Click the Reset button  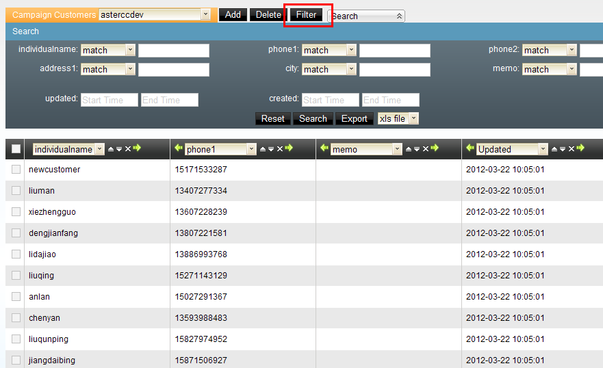click(272, 118)
